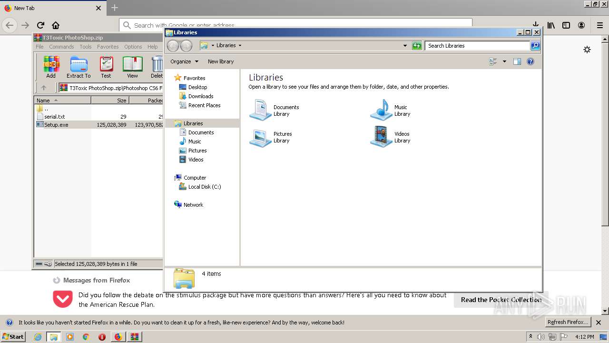Click the search magnifier in Libraries window

point(535,46)
